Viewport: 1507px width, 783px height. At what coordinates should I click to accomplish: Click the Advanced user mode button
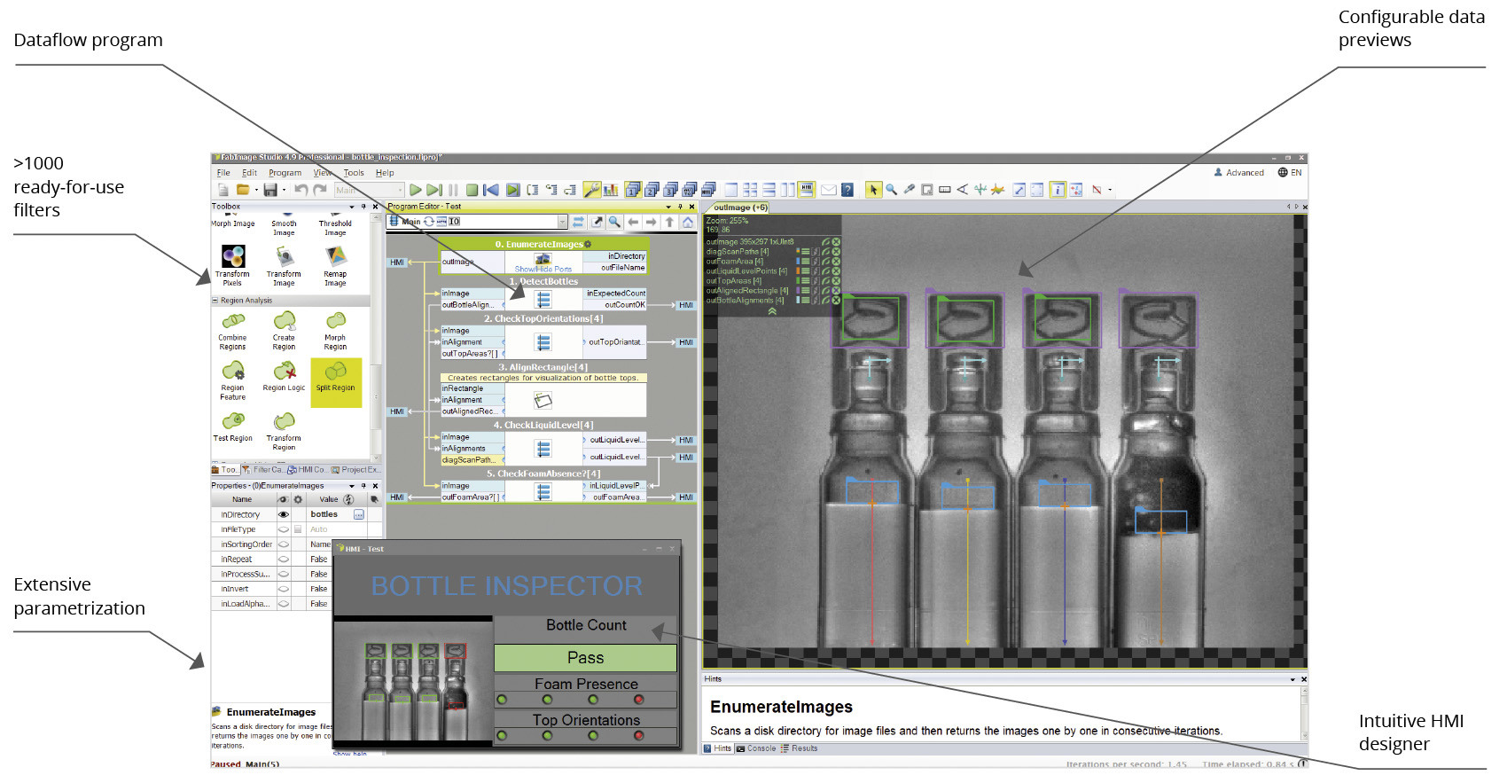[1239, 173]
